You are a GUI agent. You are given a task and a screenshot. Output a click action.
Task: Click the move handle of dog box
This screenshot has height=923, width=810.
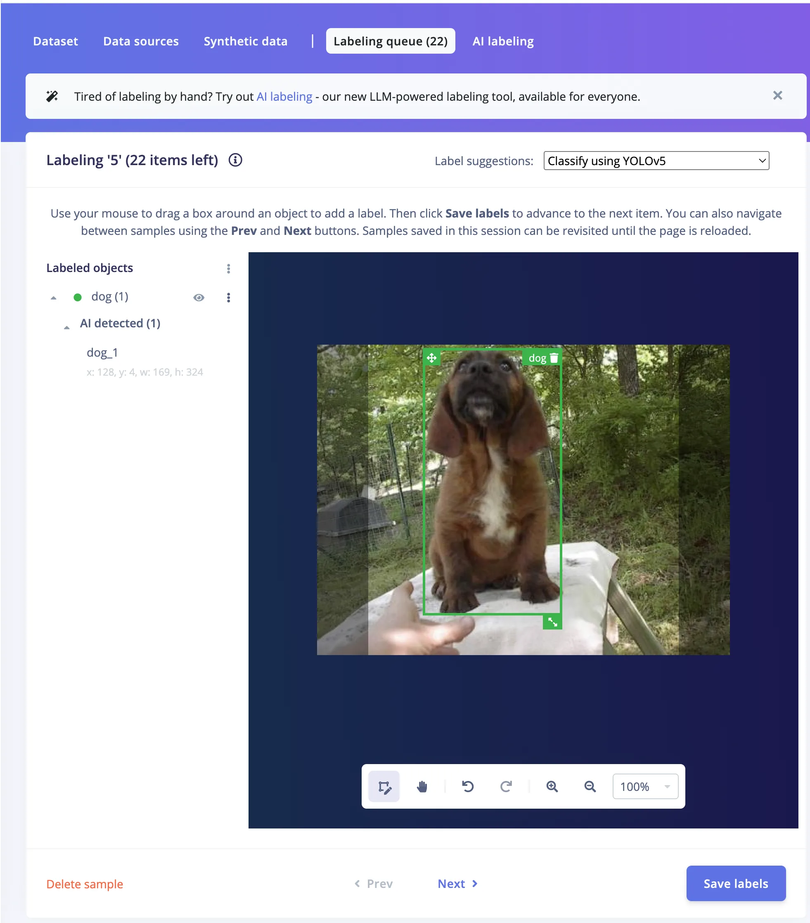pyautogui.click(x=432, y=358)
